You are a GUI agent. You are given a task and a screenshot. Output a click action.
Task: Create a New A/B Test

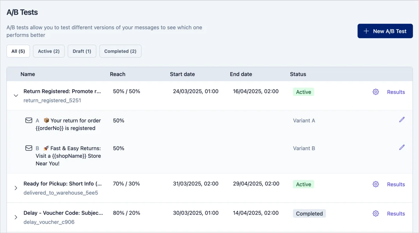[x=385, y=31]
